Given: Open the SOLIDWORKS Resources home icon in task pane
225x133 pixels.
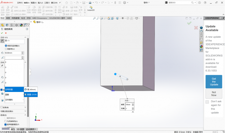Looking at the screenshot, I should click(201, 31).
